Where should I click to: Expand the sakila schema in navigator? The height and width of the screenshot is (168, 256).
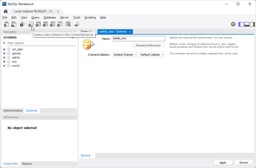4,57
